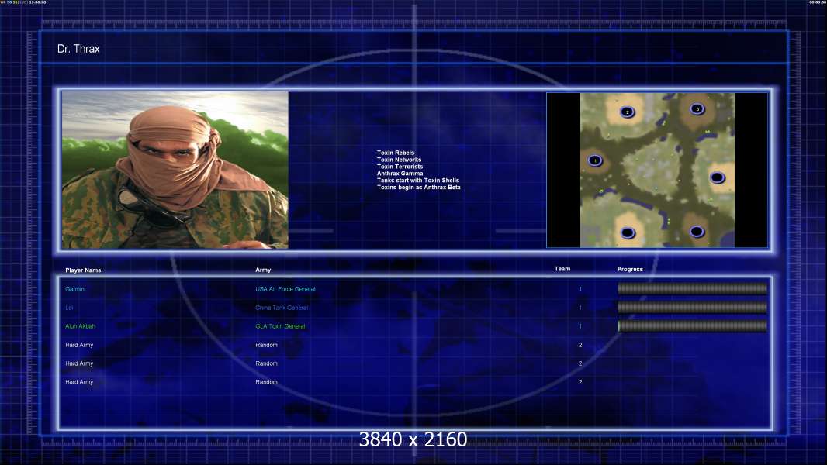The width and height of the screenshot is (827, 465).
Task: Click the Team column header
Action: 562,269
